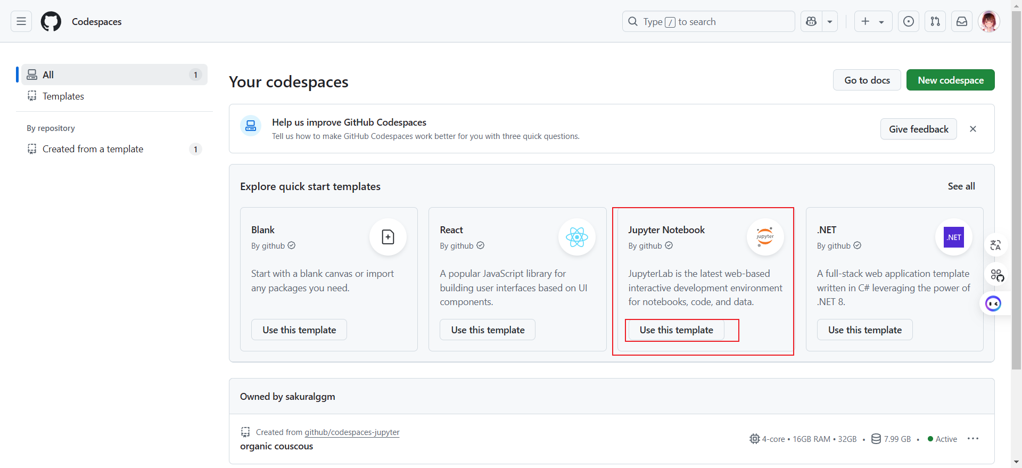Screen dimensions: 1022x468
Task: Use the Jupyter Notebook template
Action: point(676,330)
